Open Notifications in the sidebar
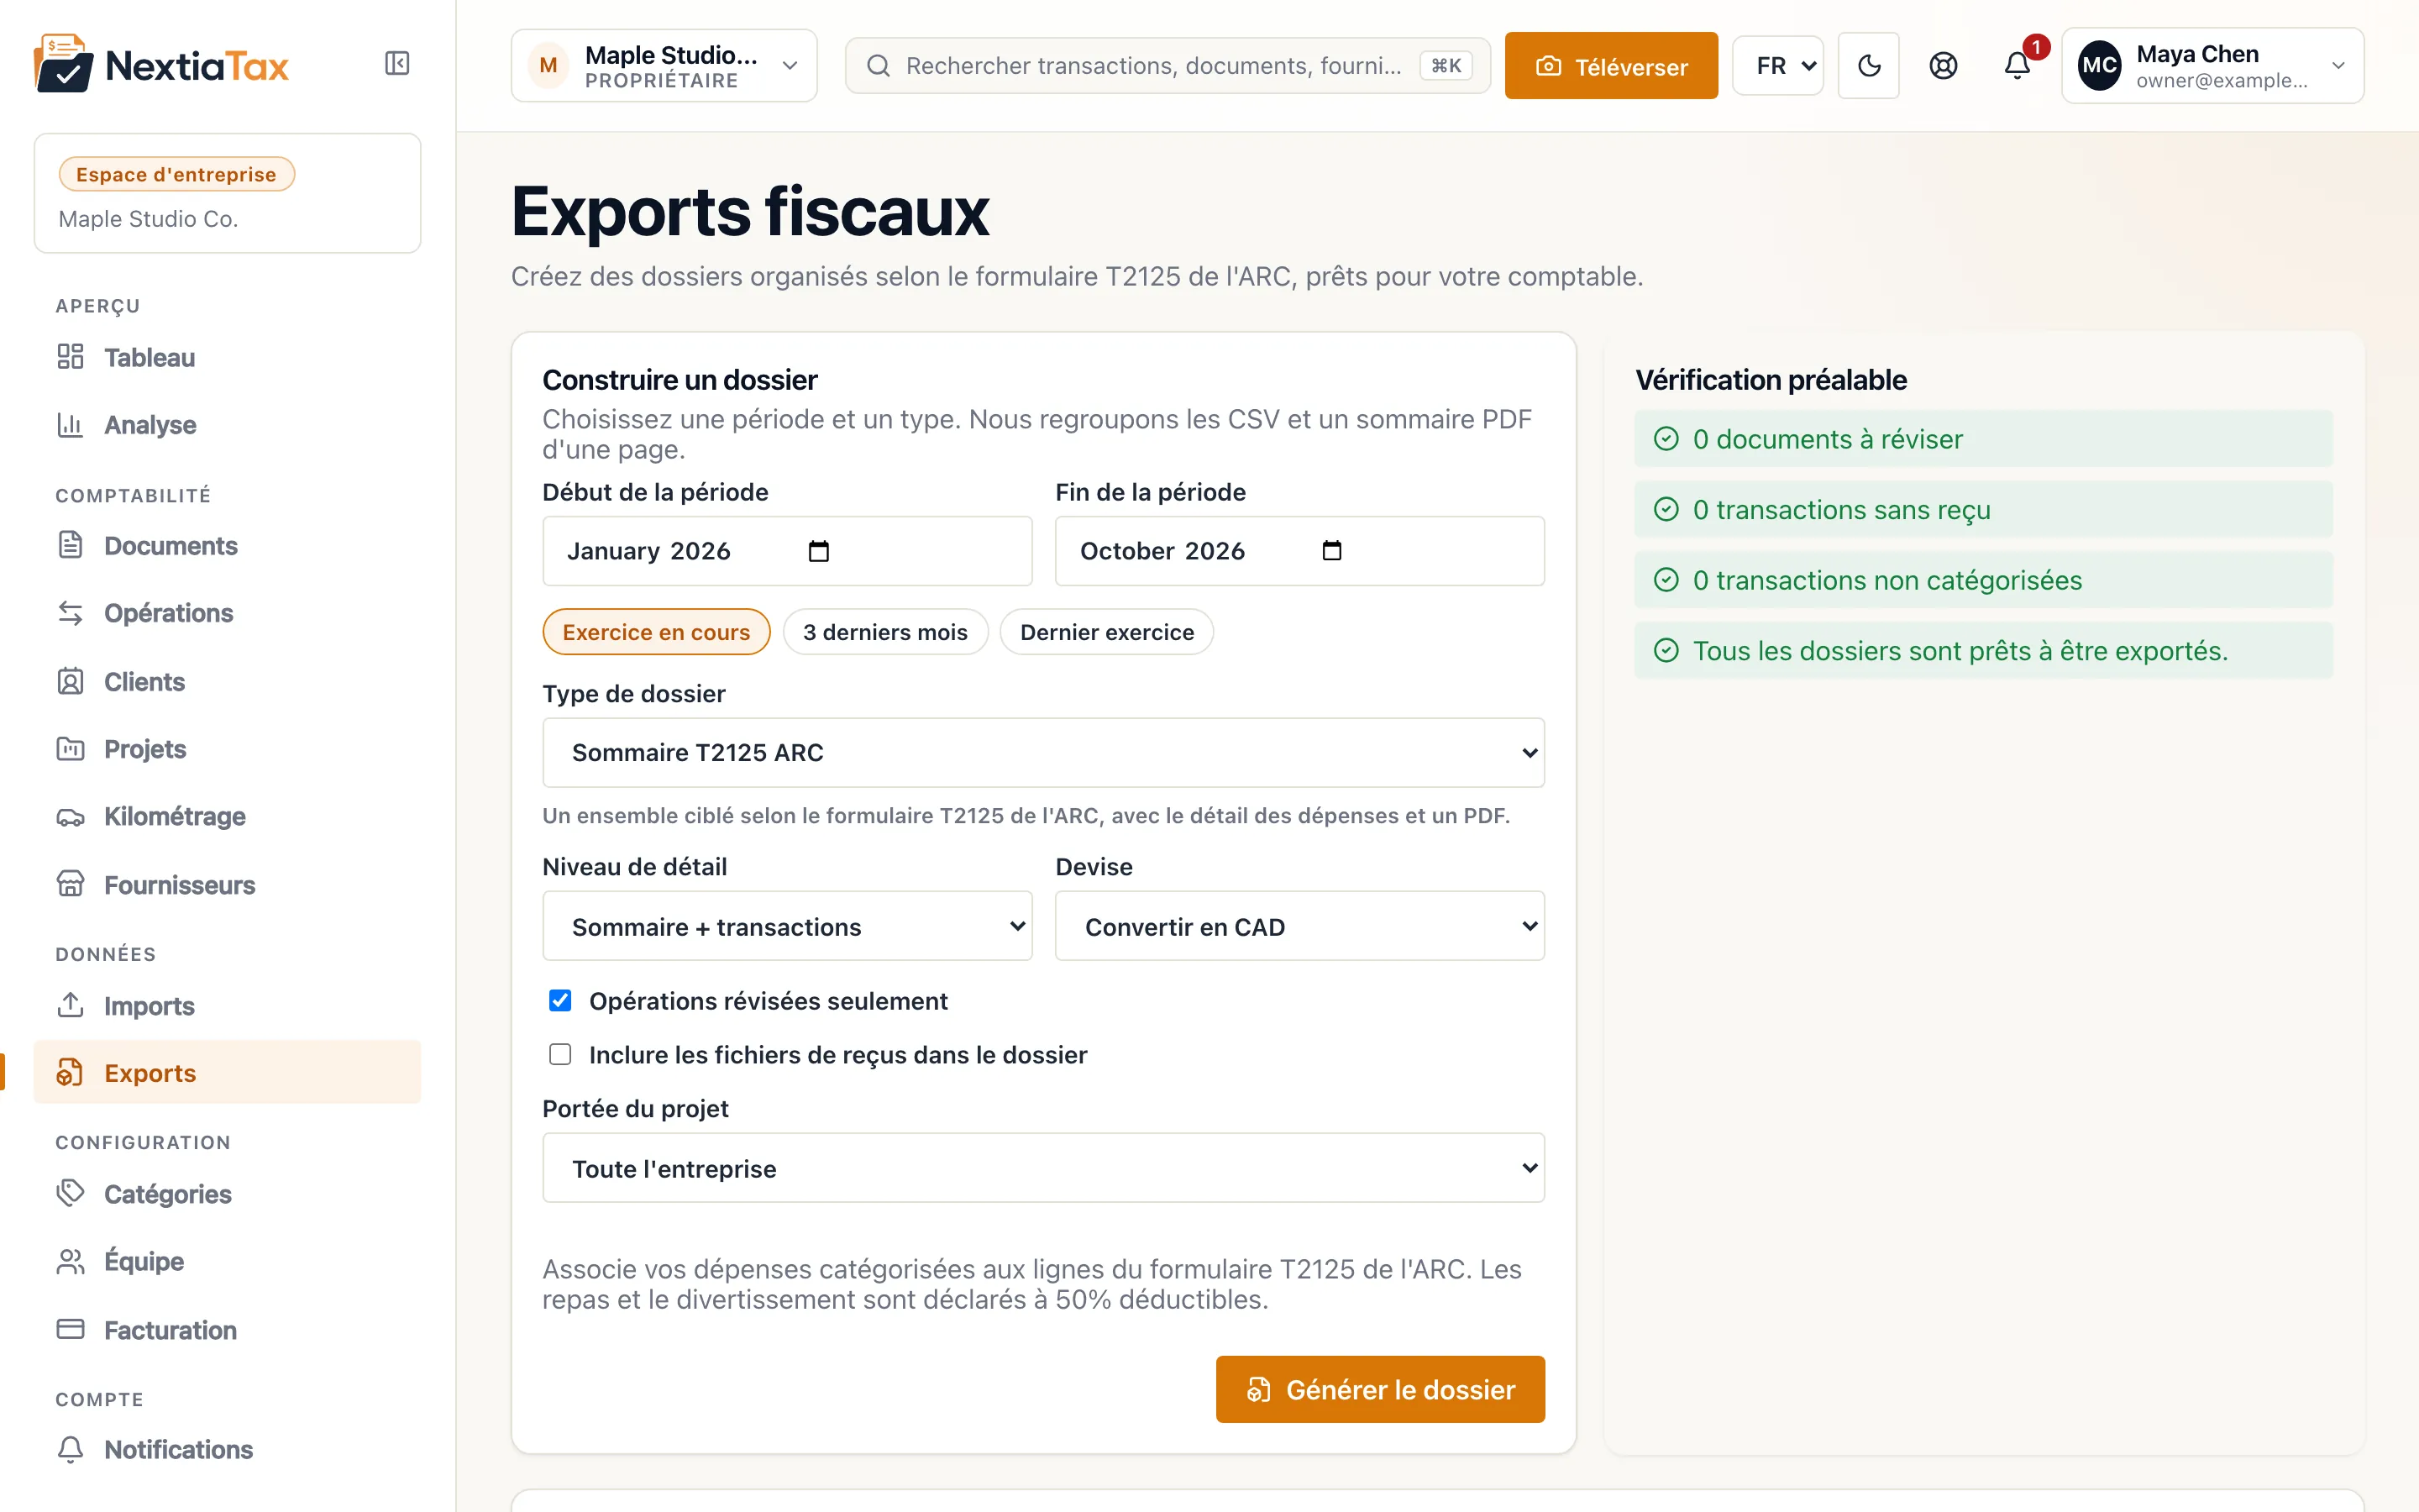Viewport: 2419px width, 1512px height. tap(227, 1449)
